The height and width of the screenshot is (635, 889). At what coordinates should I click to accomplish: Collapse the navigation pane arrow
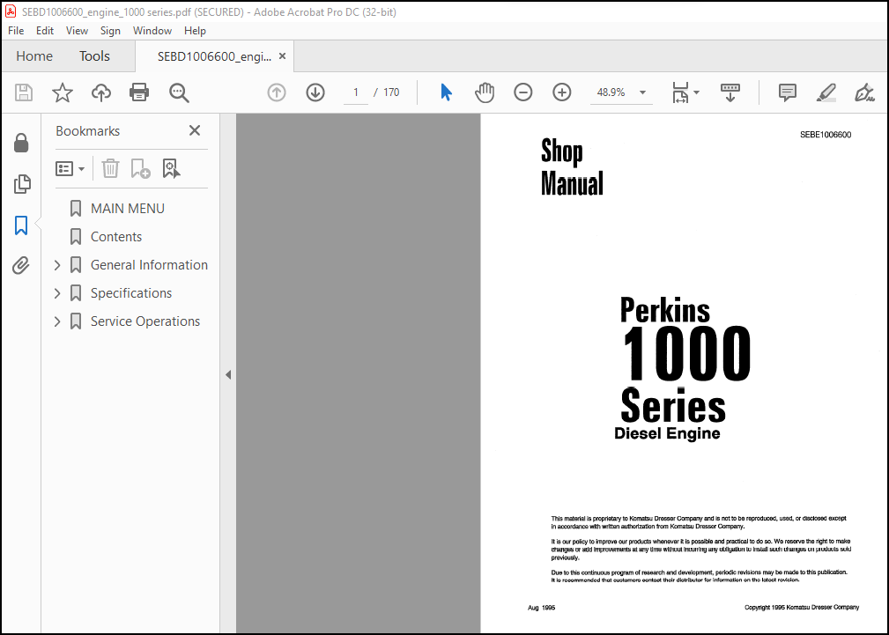[x=228, y=375]
